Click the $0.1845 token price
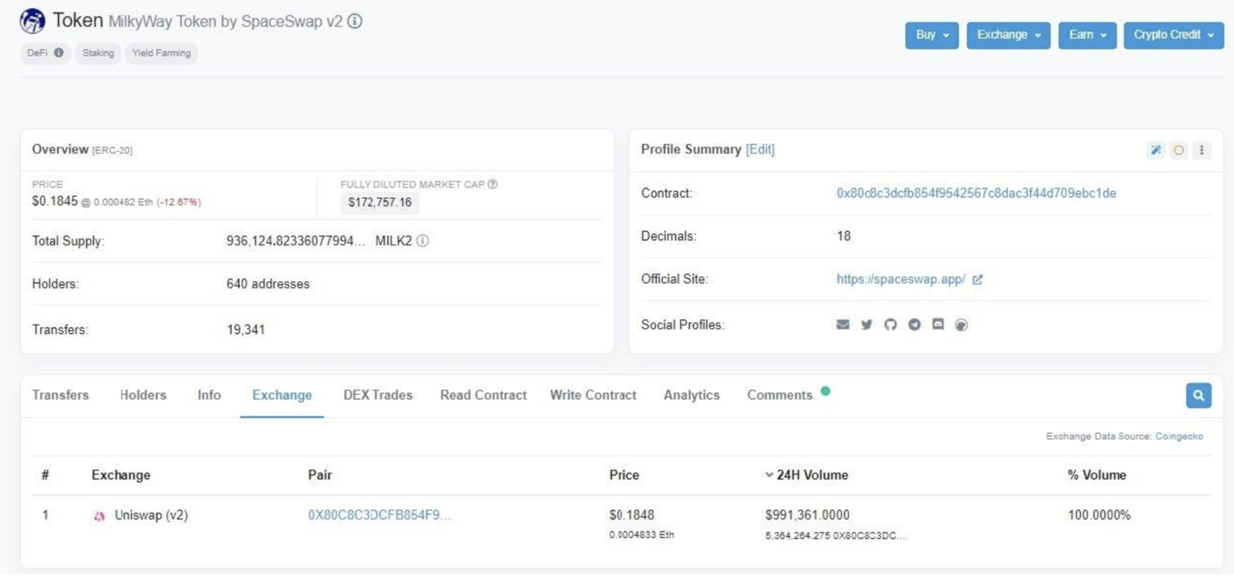The image size is (1234, 577). tap(54, 201)
